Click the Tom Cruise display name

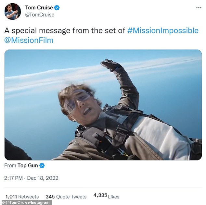pos(39,8)
